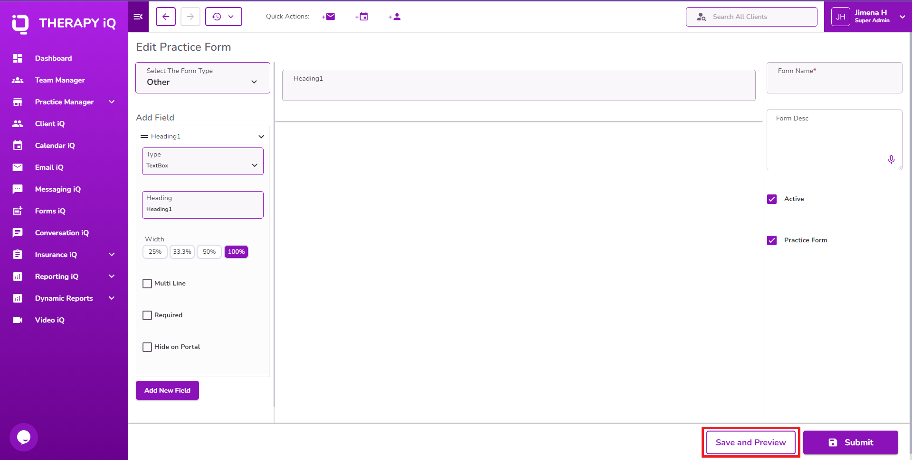Viewport: 912px width, 460px height.
Task: Click the microphone icon in Form Desc
Action: point(892,160)
